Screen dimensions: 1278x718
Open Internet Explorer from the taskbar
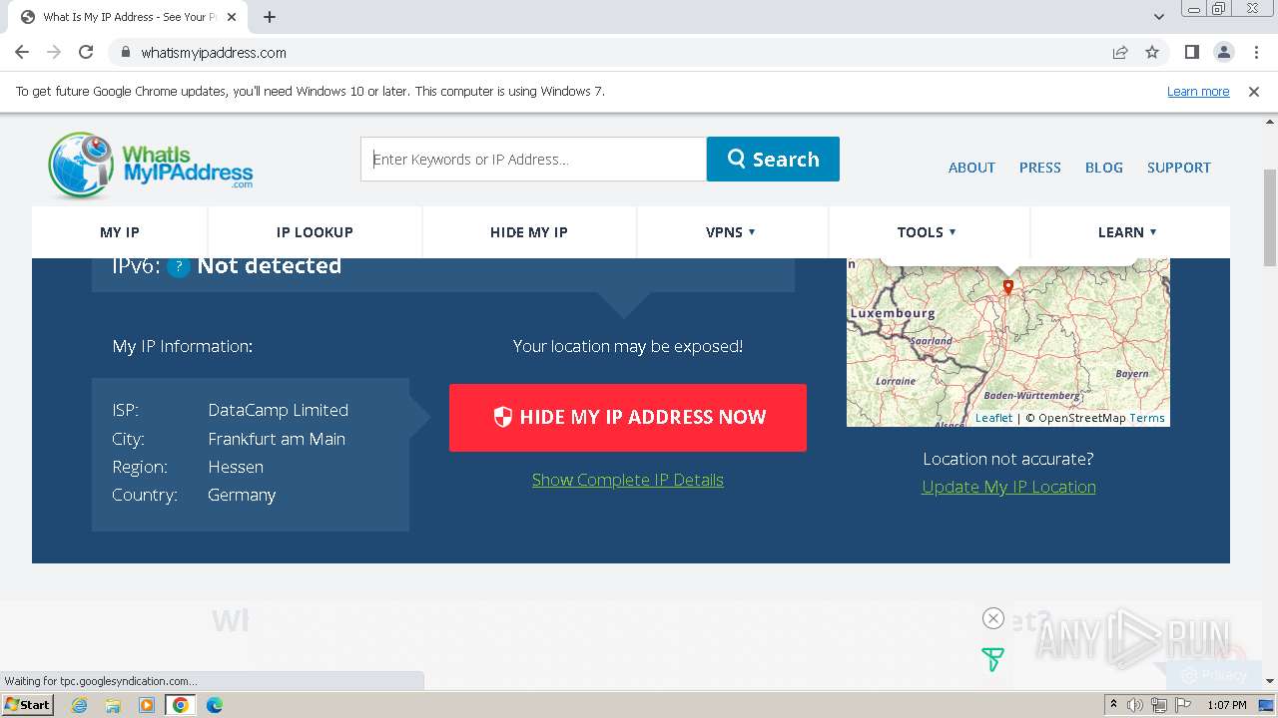click(80, 705)
